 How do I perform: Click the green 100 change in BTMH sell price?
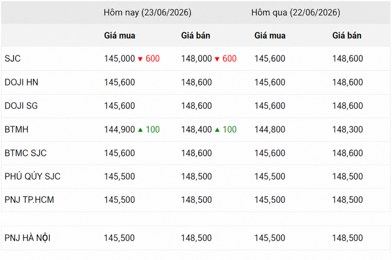point(230,130)
